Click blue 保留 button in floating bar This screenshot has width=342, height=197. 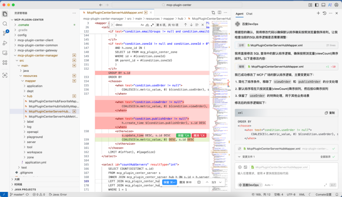tap(169, 182)
